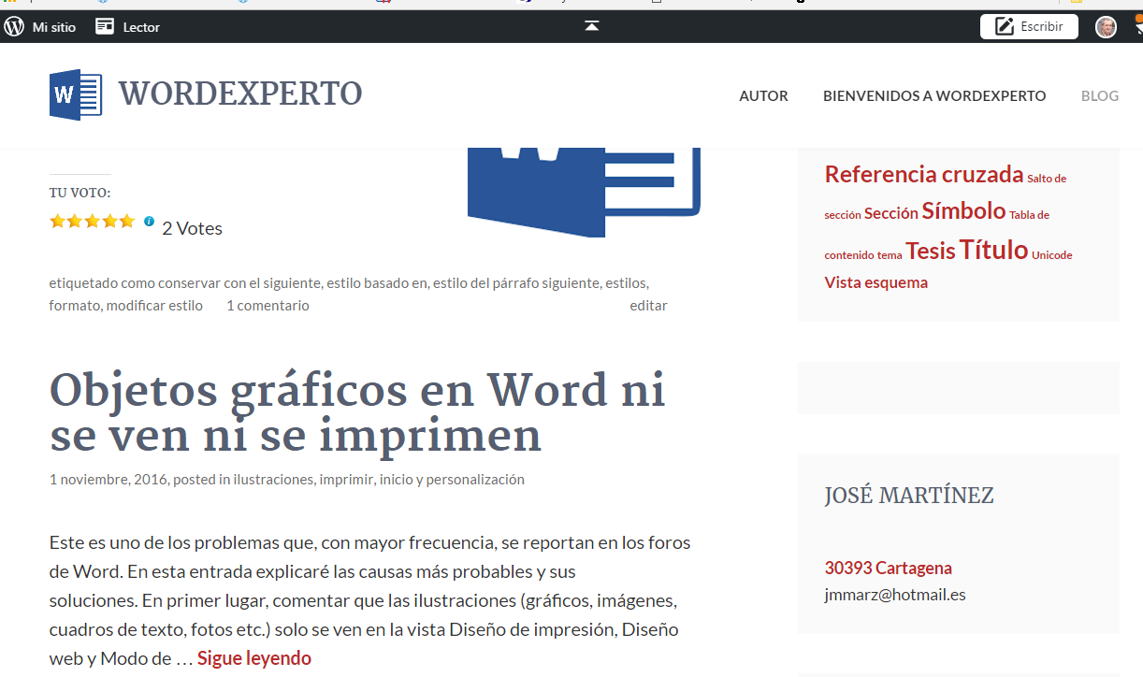Rate the post with four stars
The image size is (1143, 677).
[109, 222]
